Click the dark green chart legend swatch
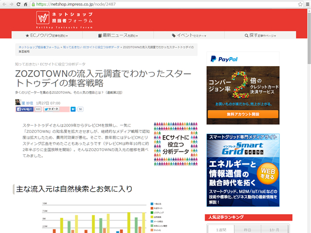The width and height of the screenshot is (311, 233). 152,213
